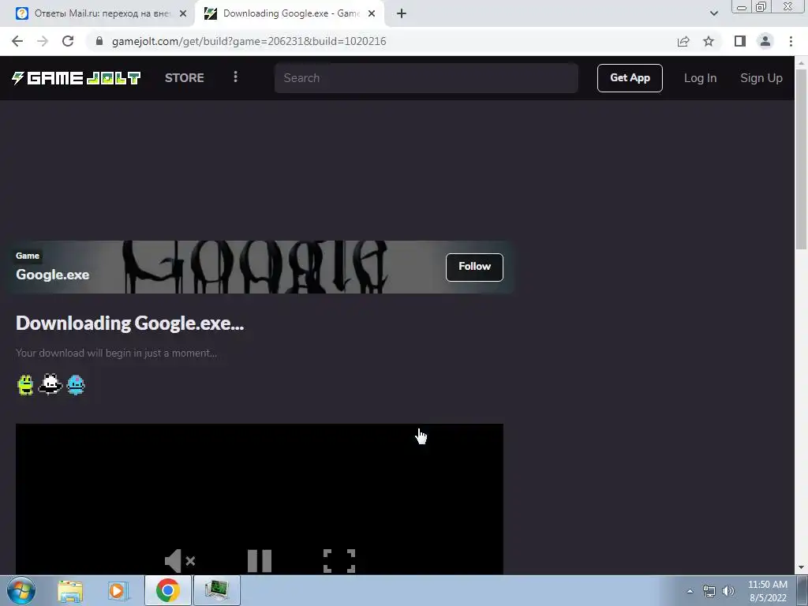Open the Sign Up link

coord(761,78)
